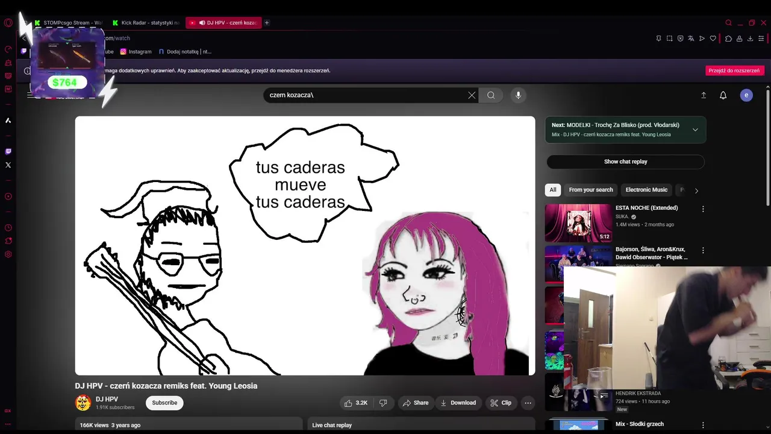Select the 'From your search' chip
771x434 pixels.
pyautogui.click(x=591, y=190)
